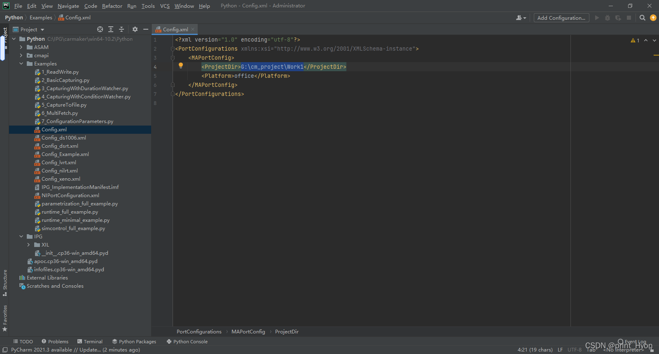Click the Debug bug icon

pyautogui.click(x=608, y=18)
